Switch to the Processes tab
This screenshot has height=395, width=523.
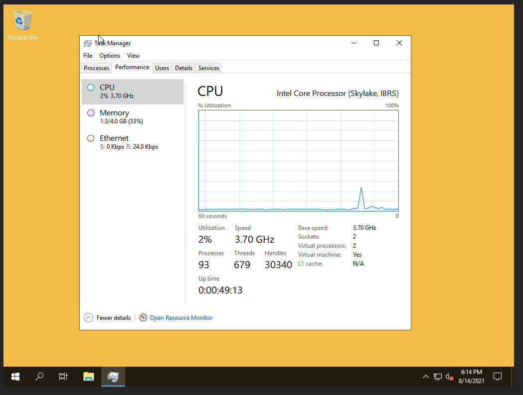[96, 68]
